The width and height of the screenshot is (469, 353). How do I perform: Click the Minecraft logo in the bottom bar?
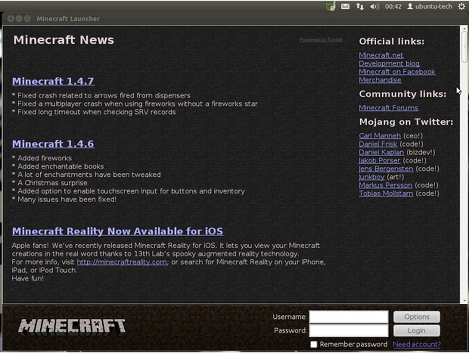[x=71, y=326]
